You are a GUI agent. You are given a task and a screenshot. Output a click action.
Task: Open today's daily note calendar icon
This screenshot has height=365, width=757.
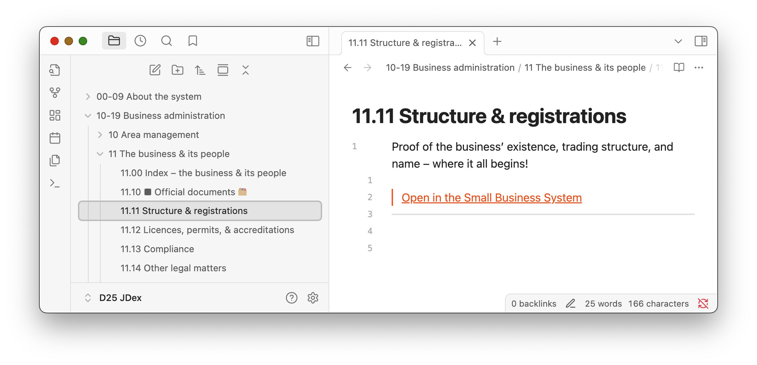pyautogui.click(x=55, y=138)
